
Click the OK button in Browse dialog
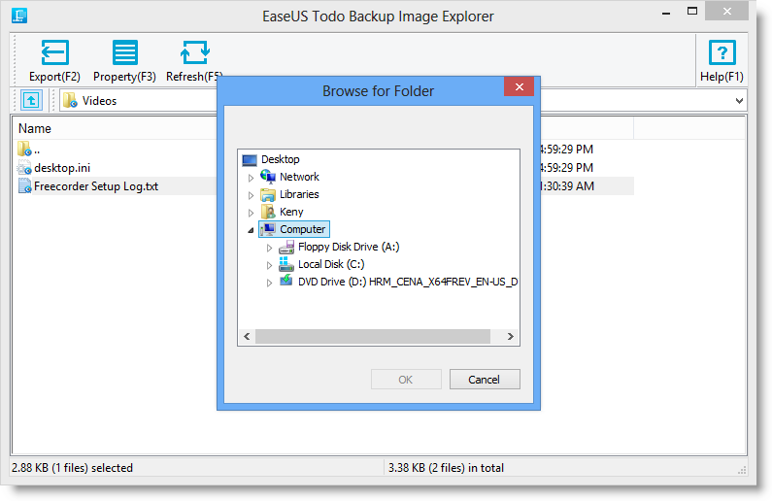pos(406,380)
